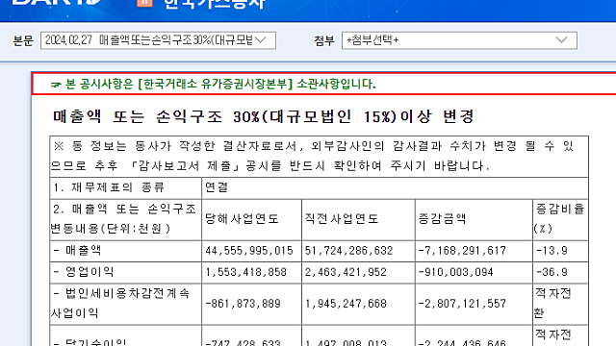
Task: Click the 연결 value cell
Action: 395,188
